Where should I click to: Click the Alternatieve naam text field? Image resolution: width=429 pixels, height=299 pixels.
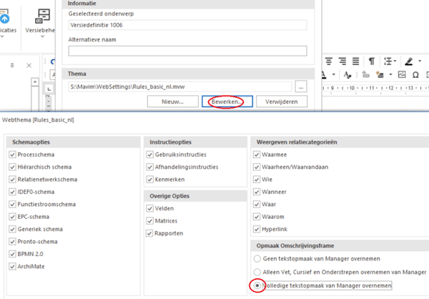(187, 51)
